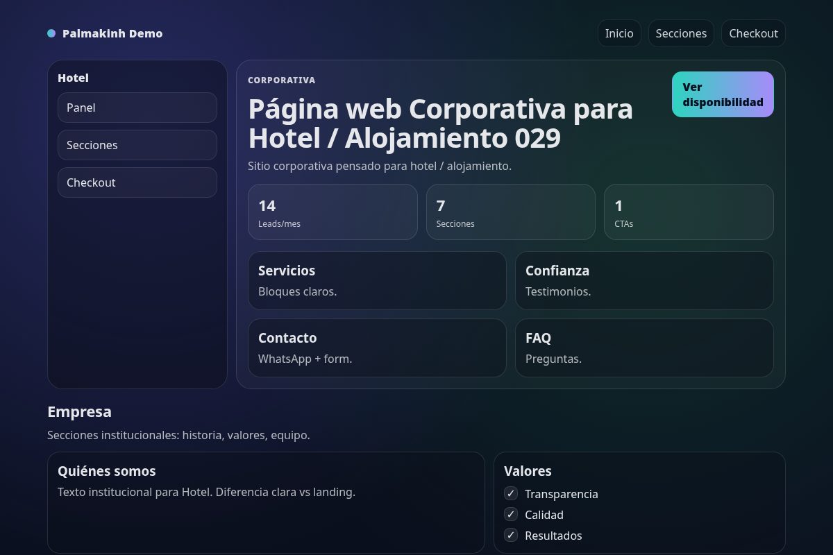The height and width of the screenshot is (555, 833).
Task: Select the 14 Leads/mes stat card
Action: click(333, 212)
